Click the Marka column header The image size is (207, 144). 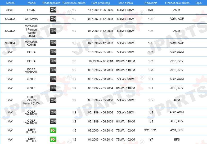[10, 3]
